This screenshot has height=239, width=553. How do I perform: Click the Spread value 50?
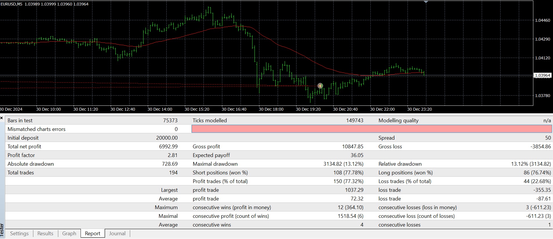[548, 138]
